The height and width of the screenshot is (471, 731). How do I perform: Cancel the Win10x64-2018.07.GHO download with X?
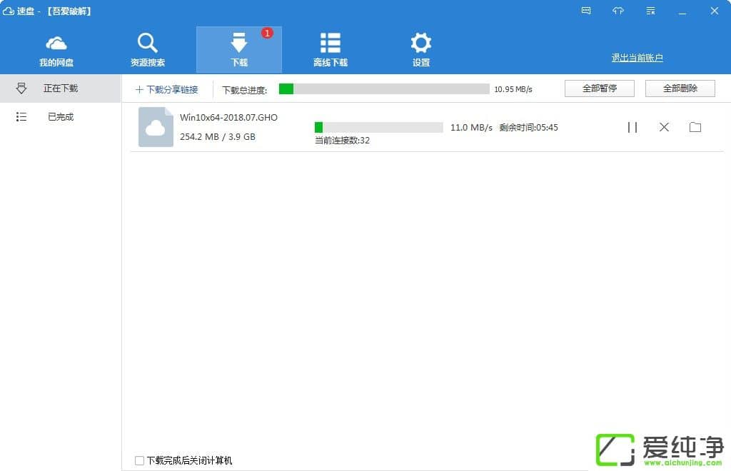point(664,127)
